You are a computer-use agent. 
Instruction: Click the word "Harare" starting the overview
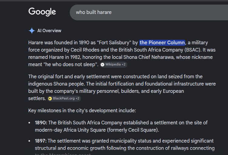[36, 43]
